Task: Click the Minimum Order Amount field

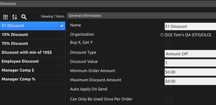Action: click(190, 72)
